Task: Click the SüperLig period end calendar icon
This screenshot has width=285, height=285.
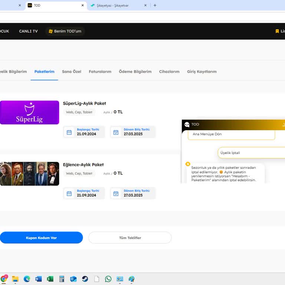Action: pyautogui.click(x=116, y=132)
